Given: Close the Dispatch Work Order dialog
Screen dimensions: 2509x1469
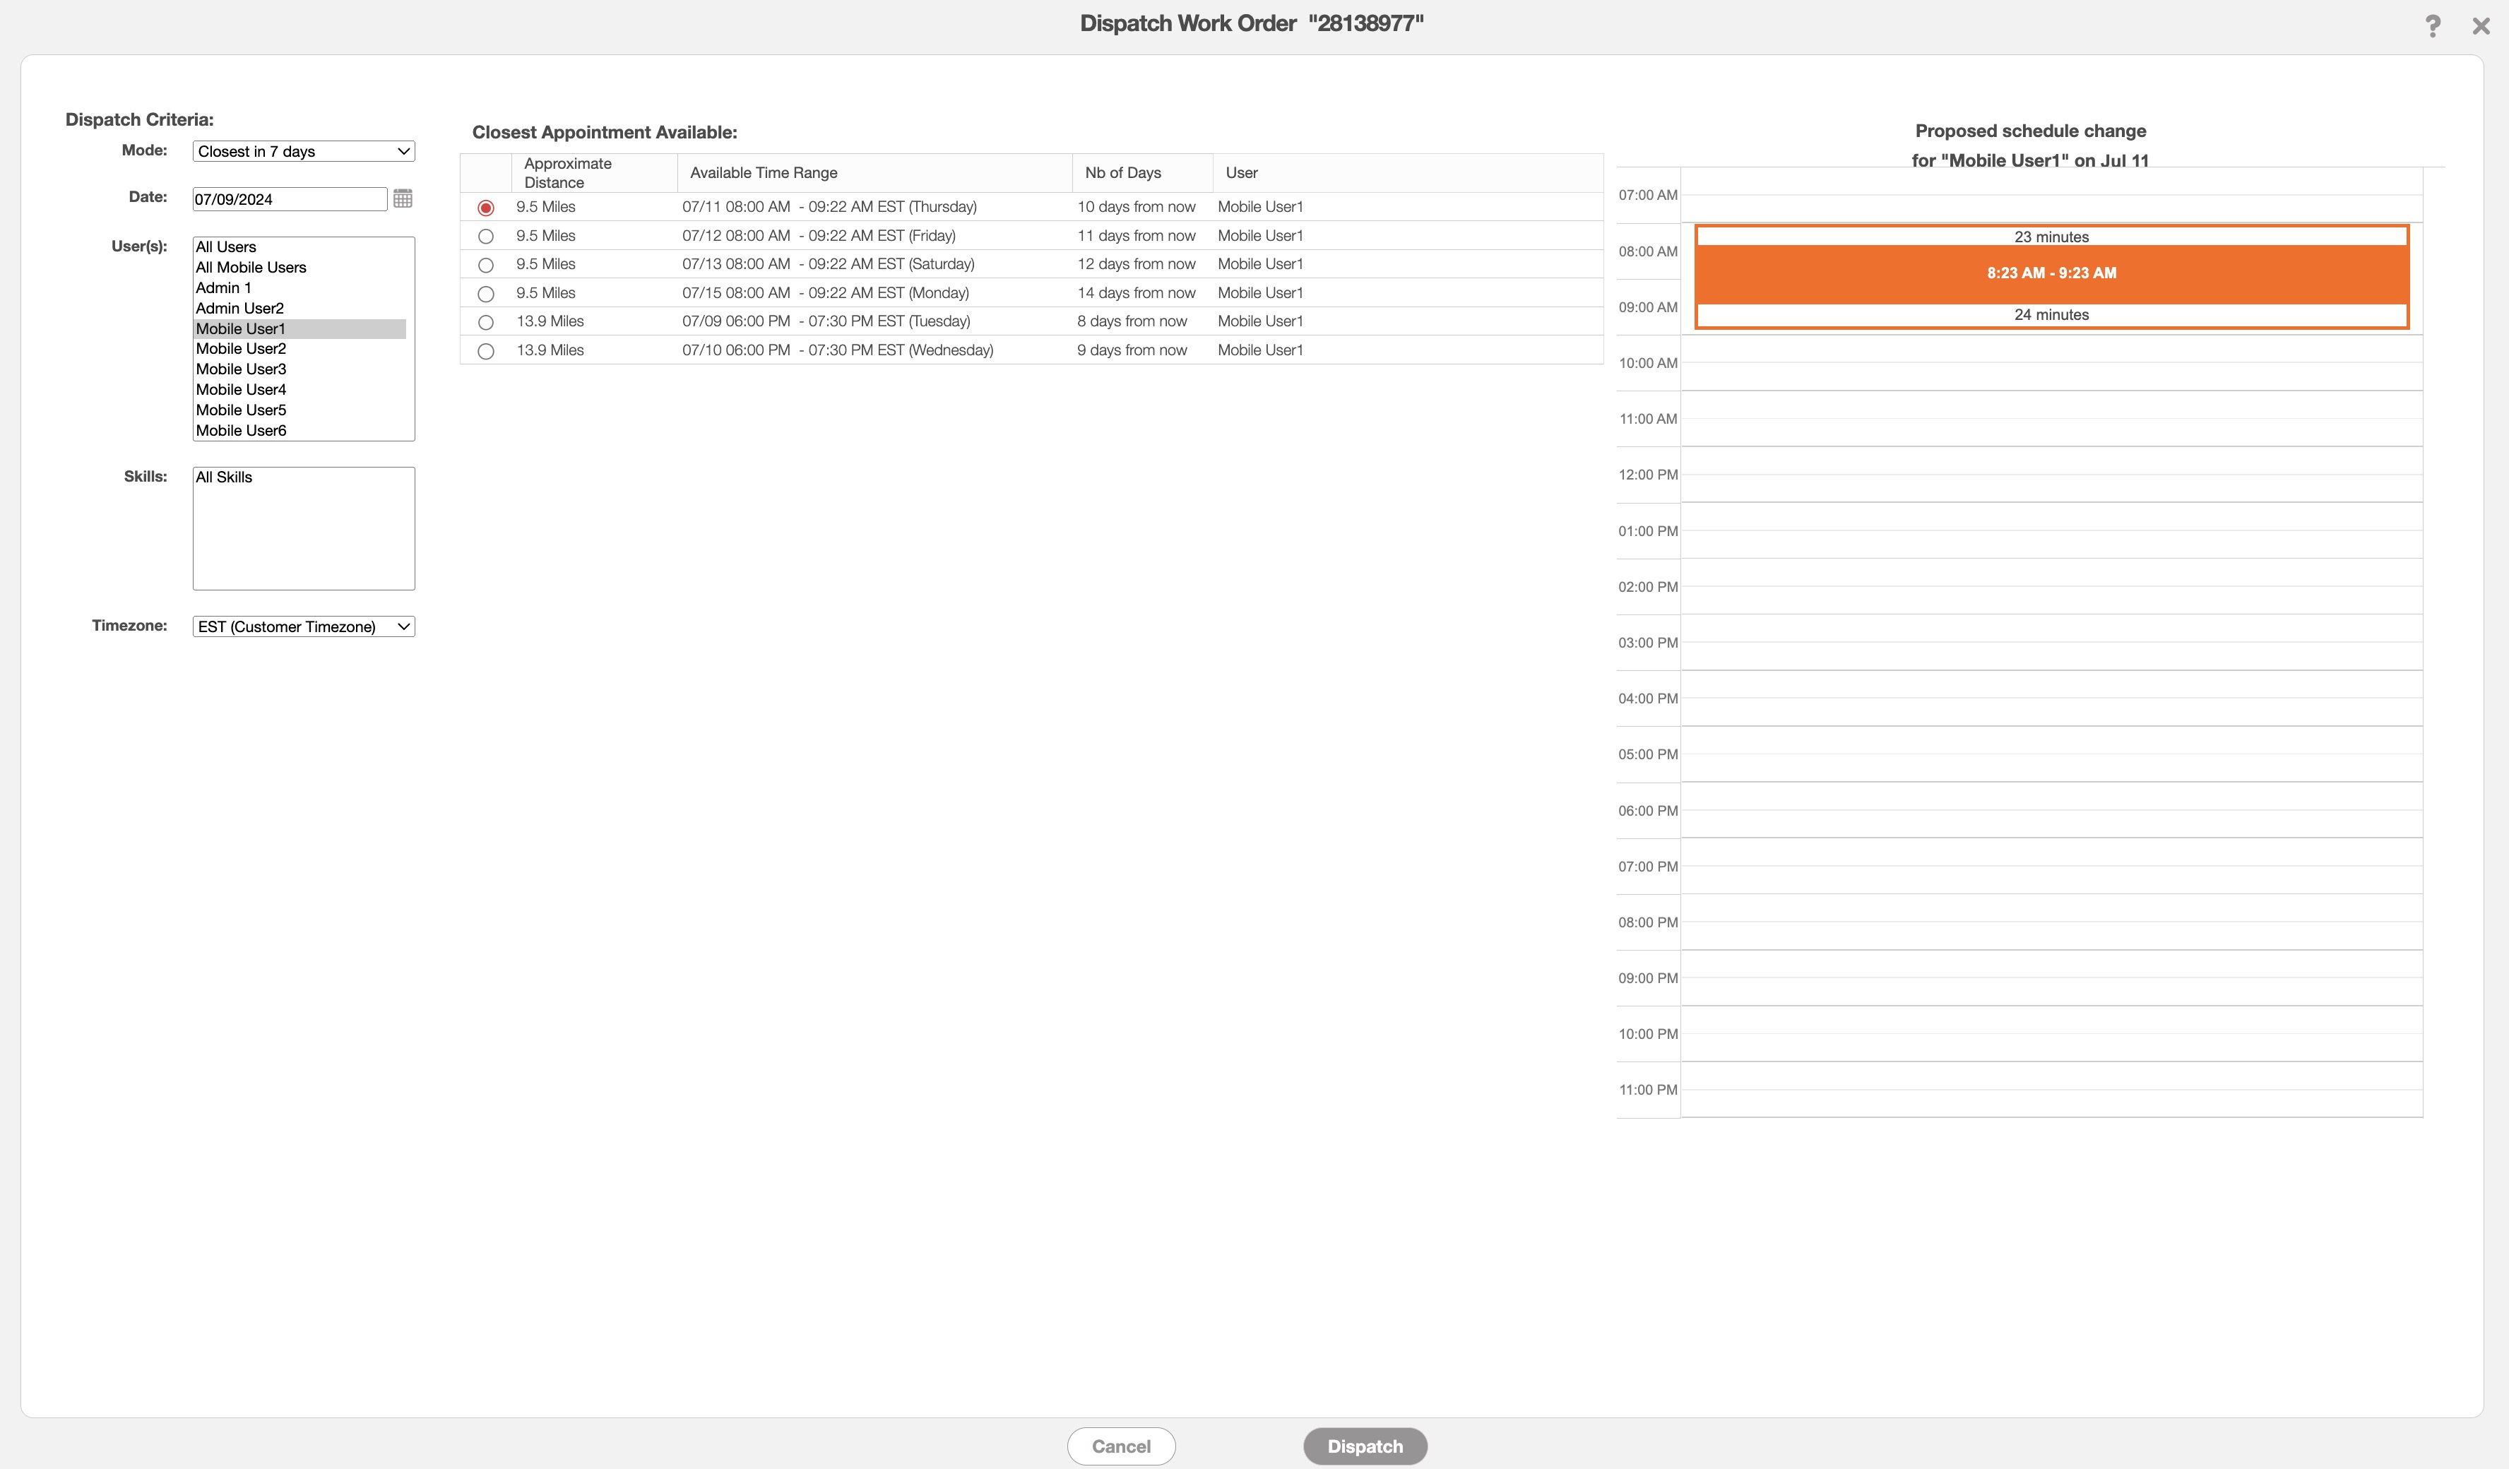Looking at the screenshot, I should [x=2480, y=26].
